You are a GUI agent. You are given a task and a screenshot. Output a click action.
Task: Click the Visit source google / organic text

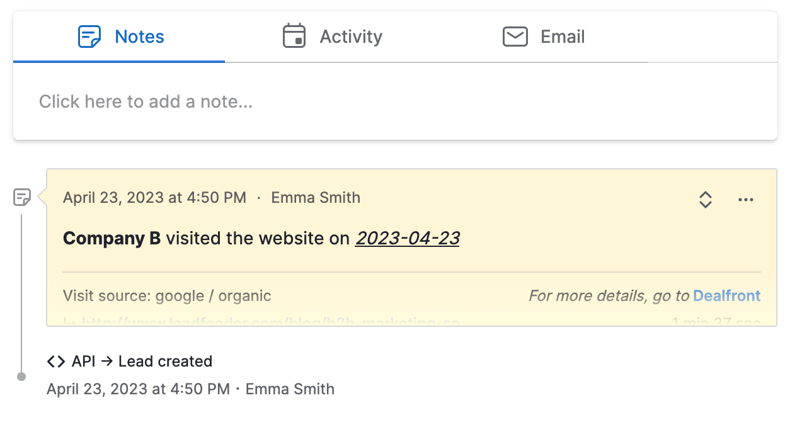coord(167,295)
